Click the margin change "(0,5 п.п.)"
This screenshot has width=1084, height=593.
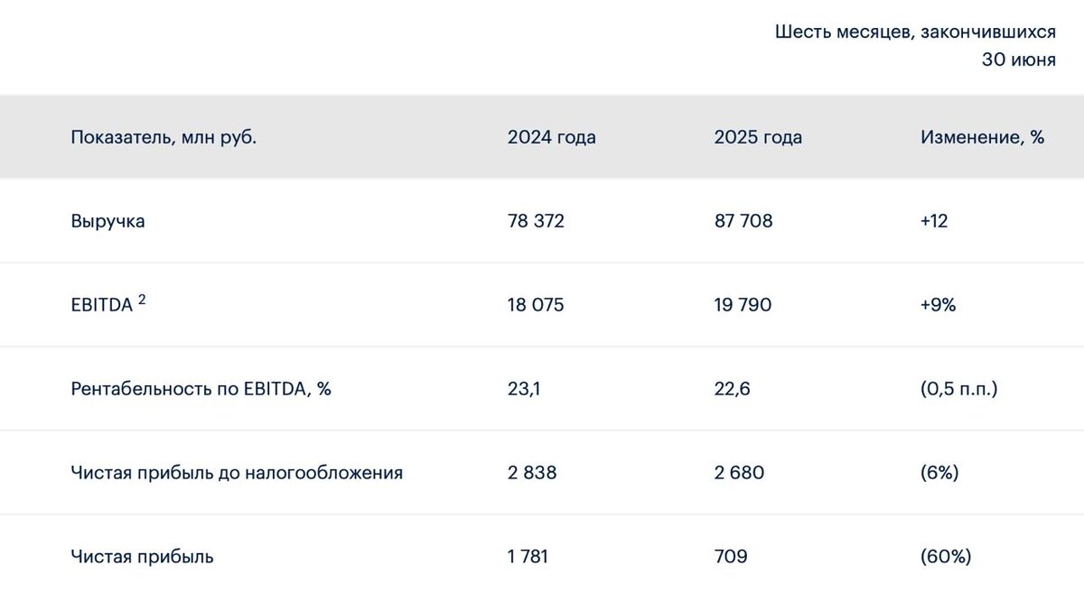[959, 389]
